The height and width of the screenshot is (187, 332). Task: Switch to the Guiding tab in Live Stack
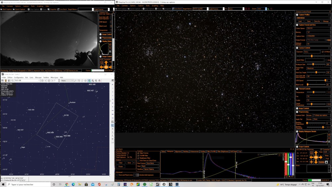203,151
